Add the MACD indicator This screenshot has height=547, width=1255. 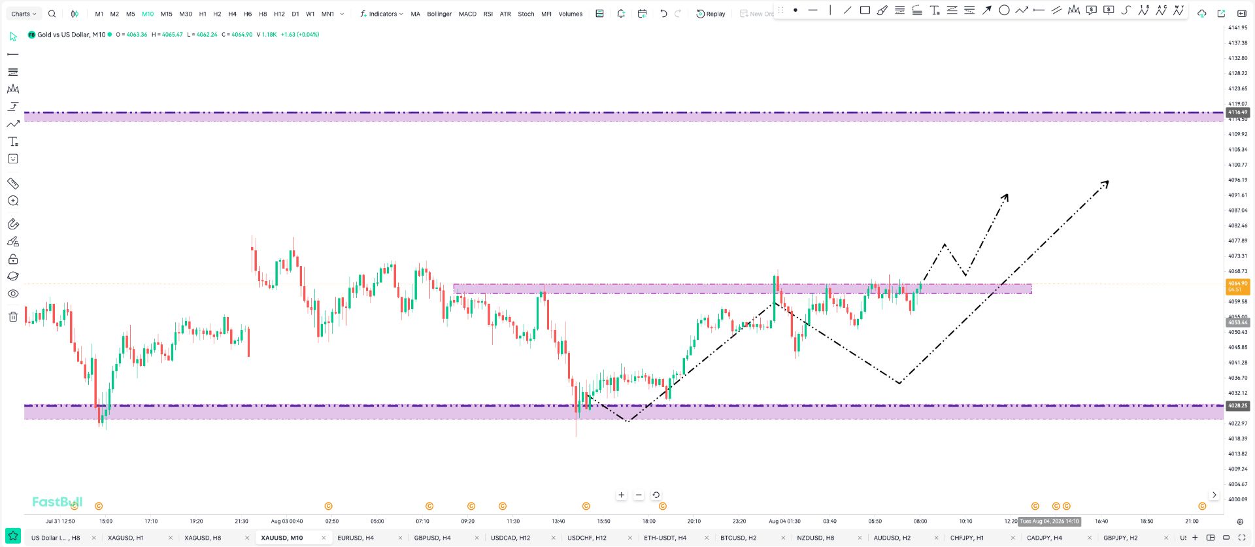[x=467, y=14]
